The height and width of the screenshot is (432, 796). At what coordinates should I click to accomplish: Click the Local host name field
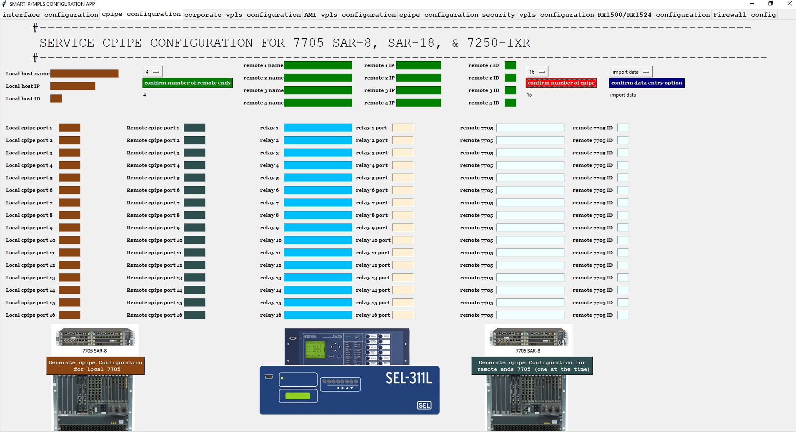click(x=85, y=74)
